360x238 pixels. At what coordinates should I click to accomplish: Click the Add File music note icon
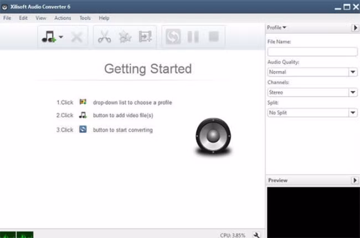[49, 37]
